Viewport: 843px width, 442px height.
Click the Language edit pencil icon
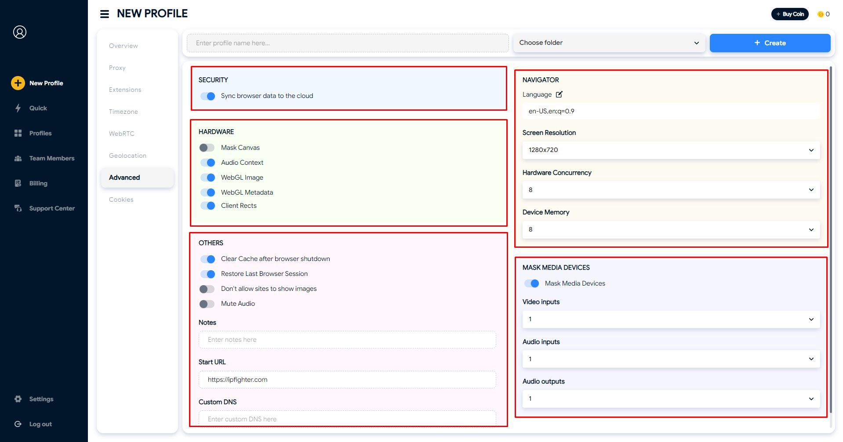pos(559,94)
